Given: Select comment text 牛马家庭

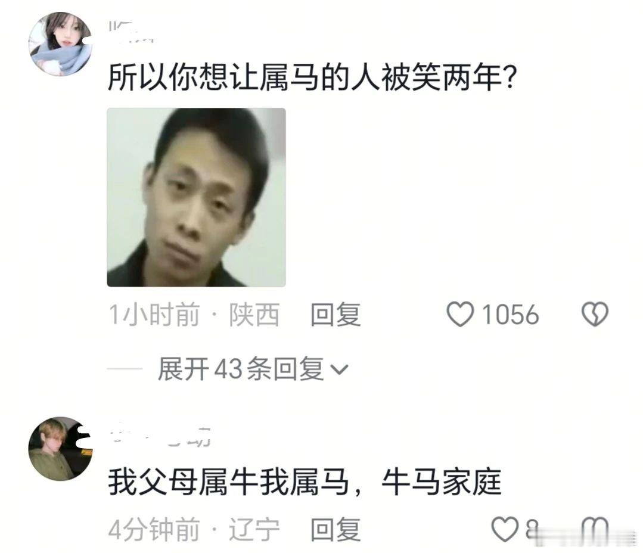Looking at the screenshot, I should (442, 481).
